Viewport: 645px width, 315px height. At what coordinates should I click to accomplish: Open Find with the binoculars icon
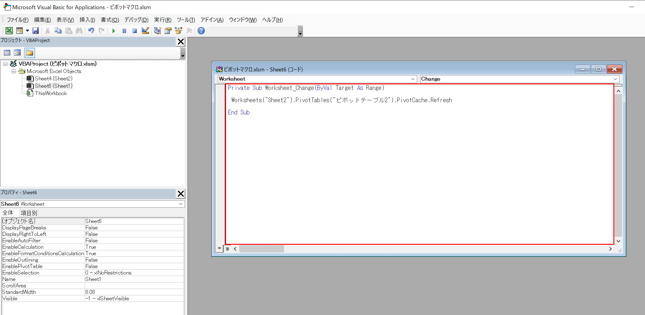pyautogui.click(x=79, y=31)
